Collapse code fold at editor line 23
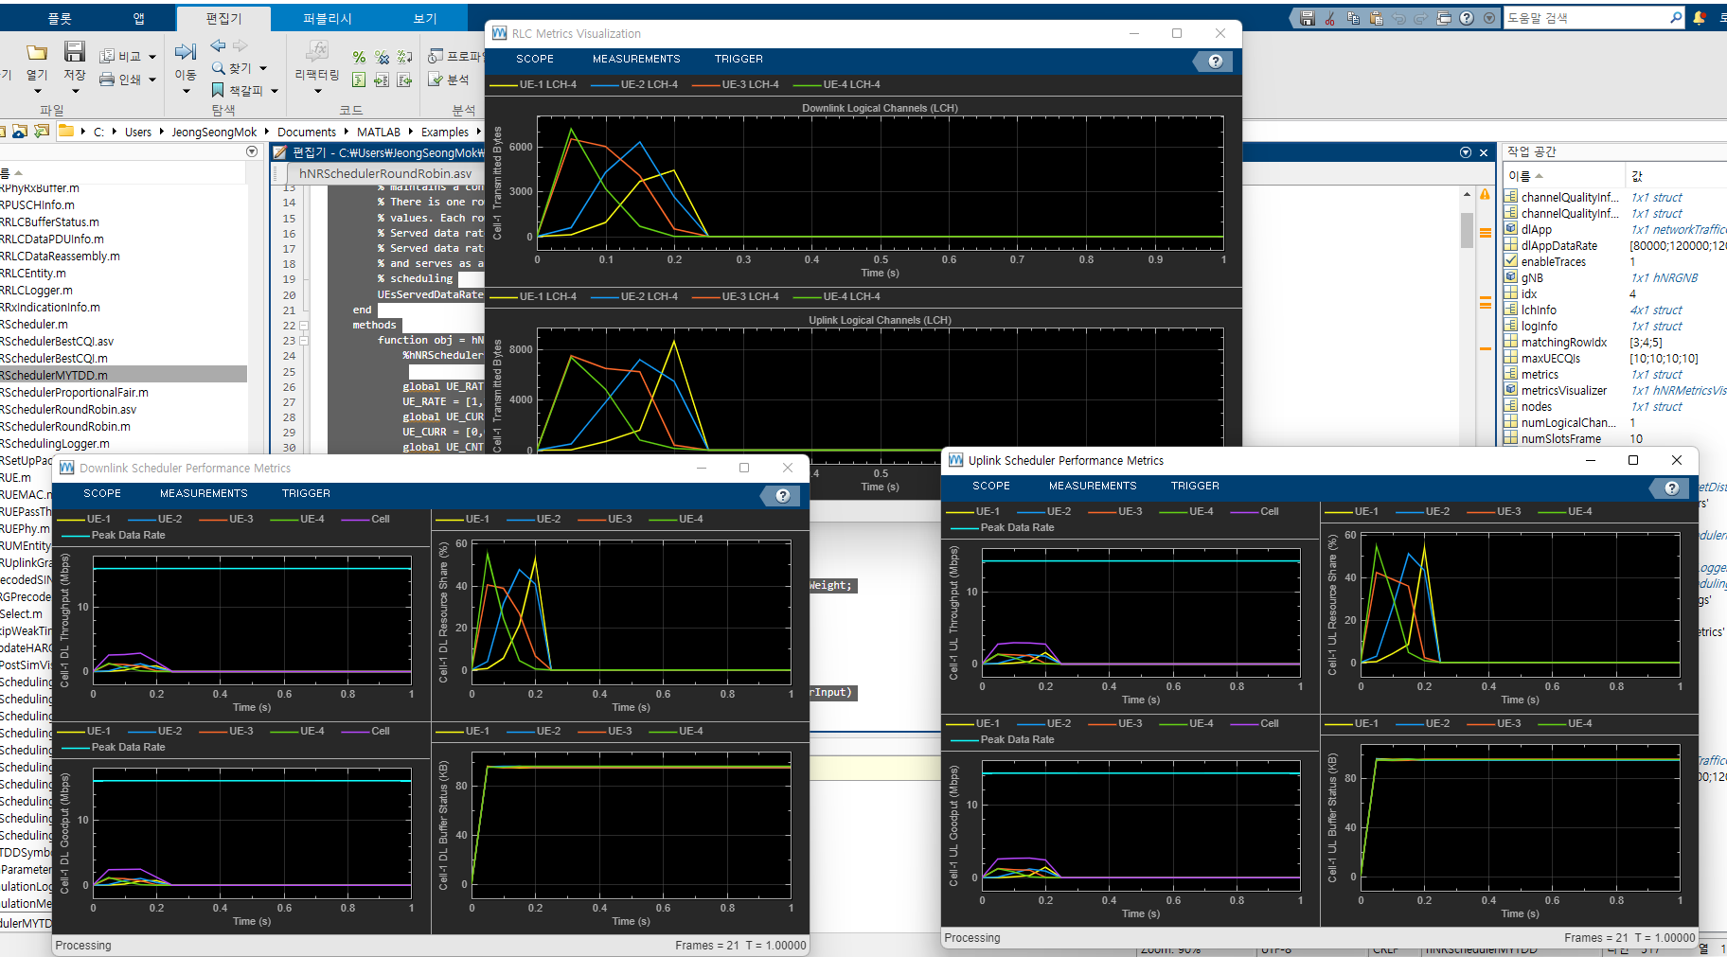1727x957 pixels. pos(303,340)
